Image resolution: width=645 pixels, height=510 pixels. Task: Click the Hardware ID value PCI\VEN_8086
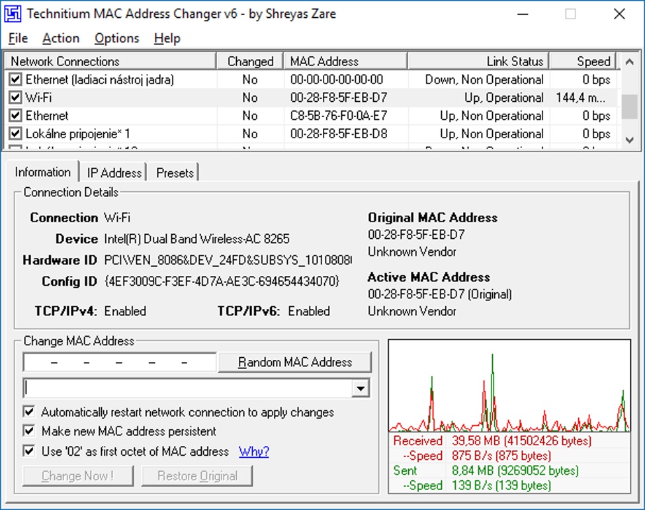228,261
